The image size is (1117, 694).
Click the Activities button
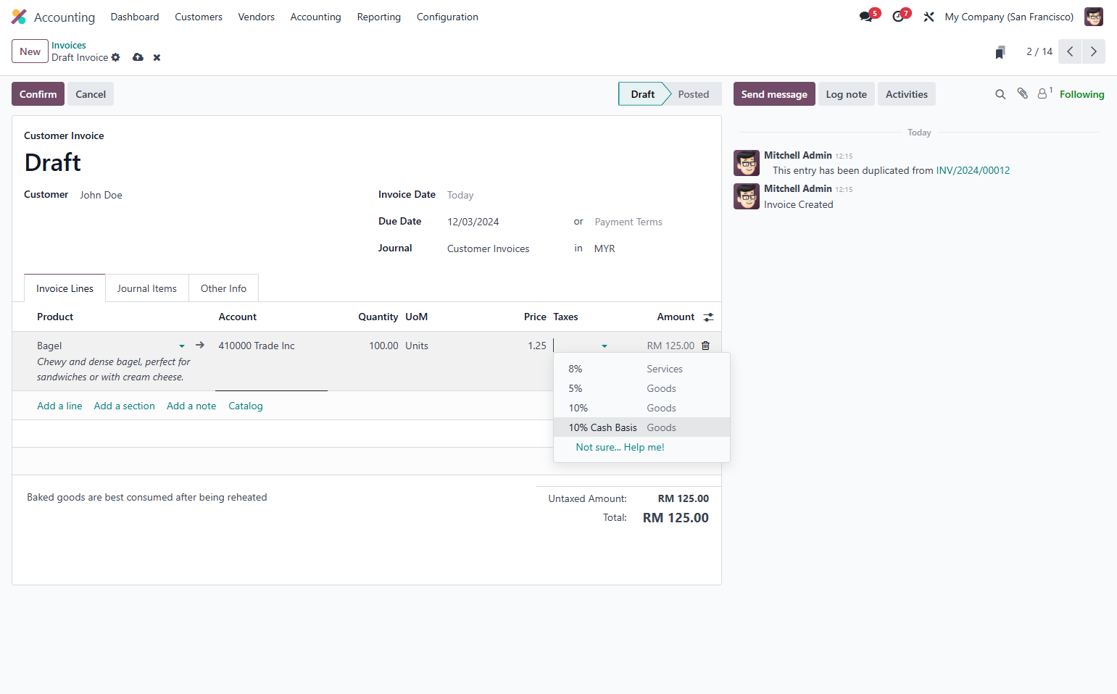pos(906,94)
